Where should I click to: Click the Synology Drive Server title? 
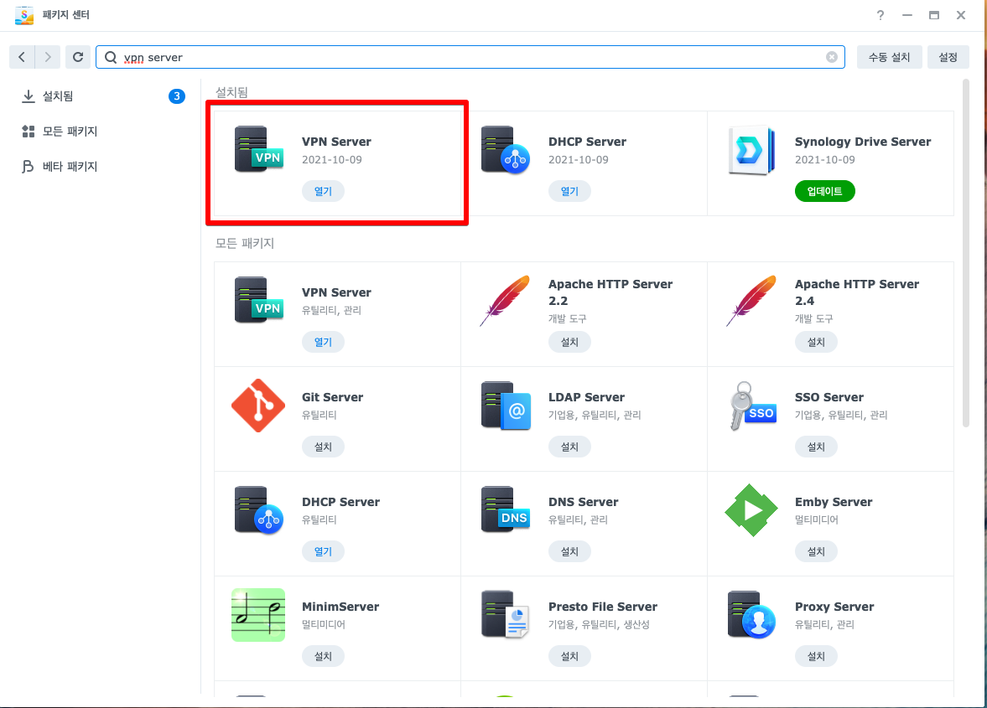(862, 142)
